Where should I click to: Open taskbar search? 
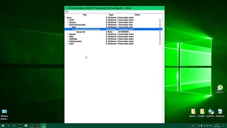coord(9,126)
